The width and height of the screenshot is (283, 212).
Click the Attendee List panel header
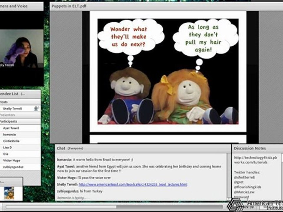point(20,94)
